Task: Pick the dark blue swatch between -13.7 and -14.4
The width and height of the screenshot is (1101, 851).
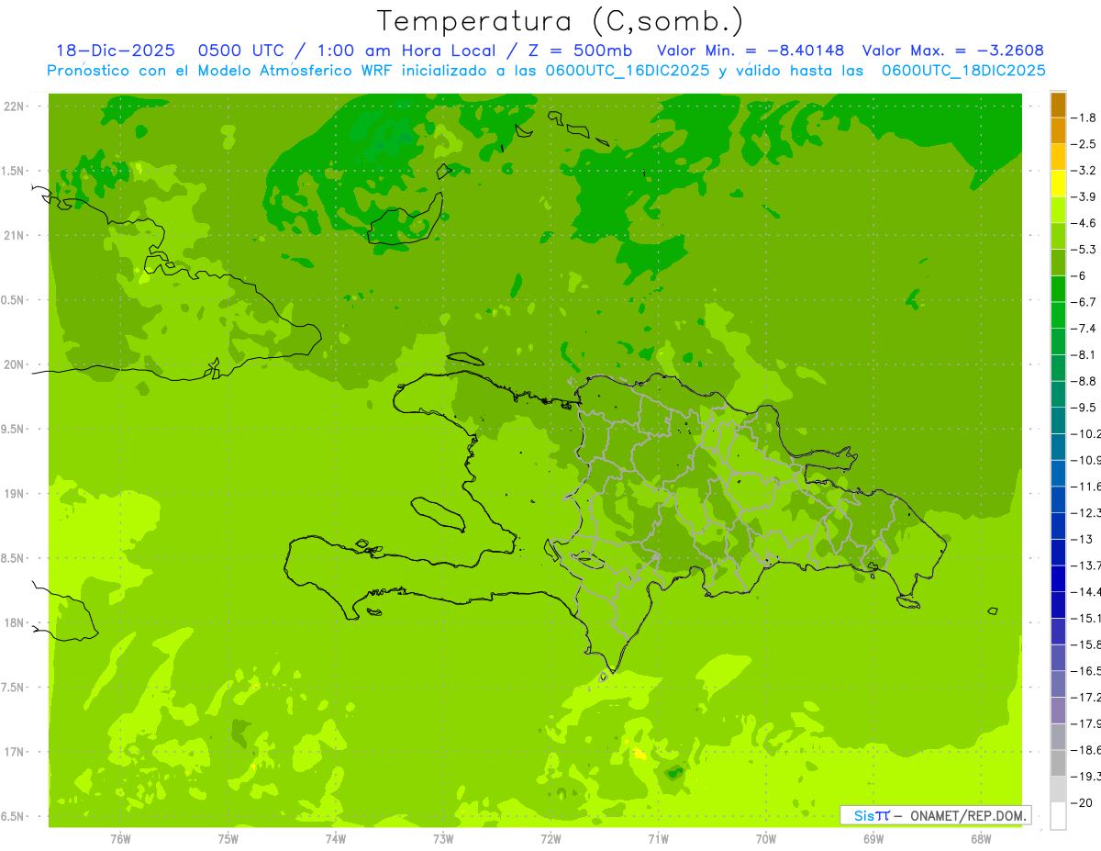Action: coord(1058,579)
